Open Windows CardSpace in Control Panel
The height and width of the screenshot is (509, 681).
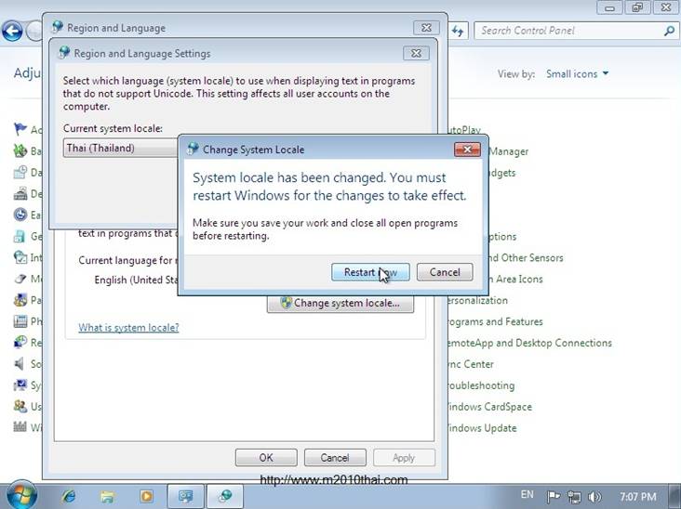[490, 407]
